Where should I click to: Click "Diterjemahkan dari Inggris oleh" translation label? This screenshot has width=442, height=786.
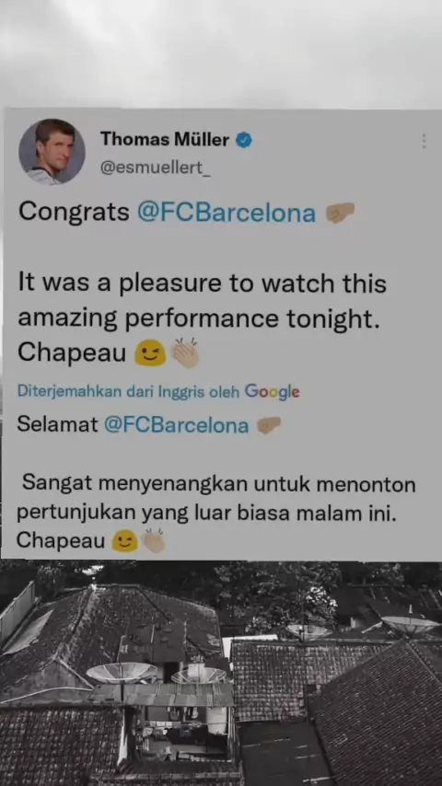(x=129, y=391)
